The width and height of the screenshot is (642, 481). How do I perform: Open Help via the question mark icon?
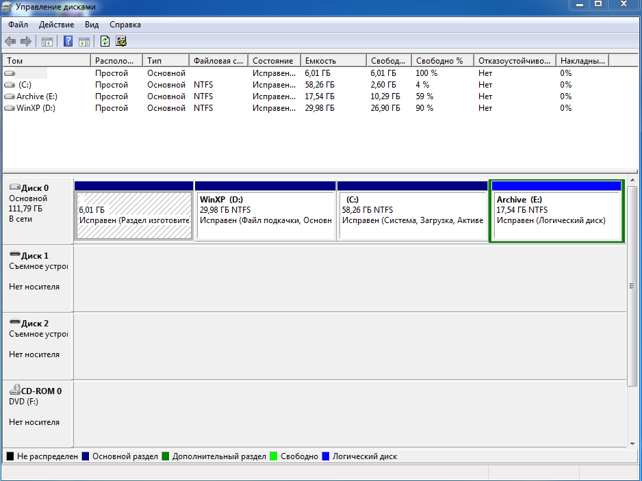click(68, 41)
